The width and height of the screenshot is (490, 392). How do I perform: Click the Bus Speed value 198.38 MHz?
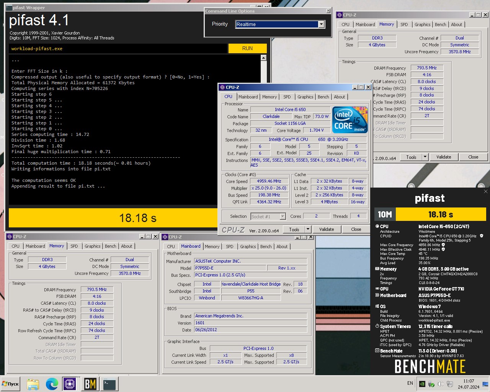pos(269,195)
